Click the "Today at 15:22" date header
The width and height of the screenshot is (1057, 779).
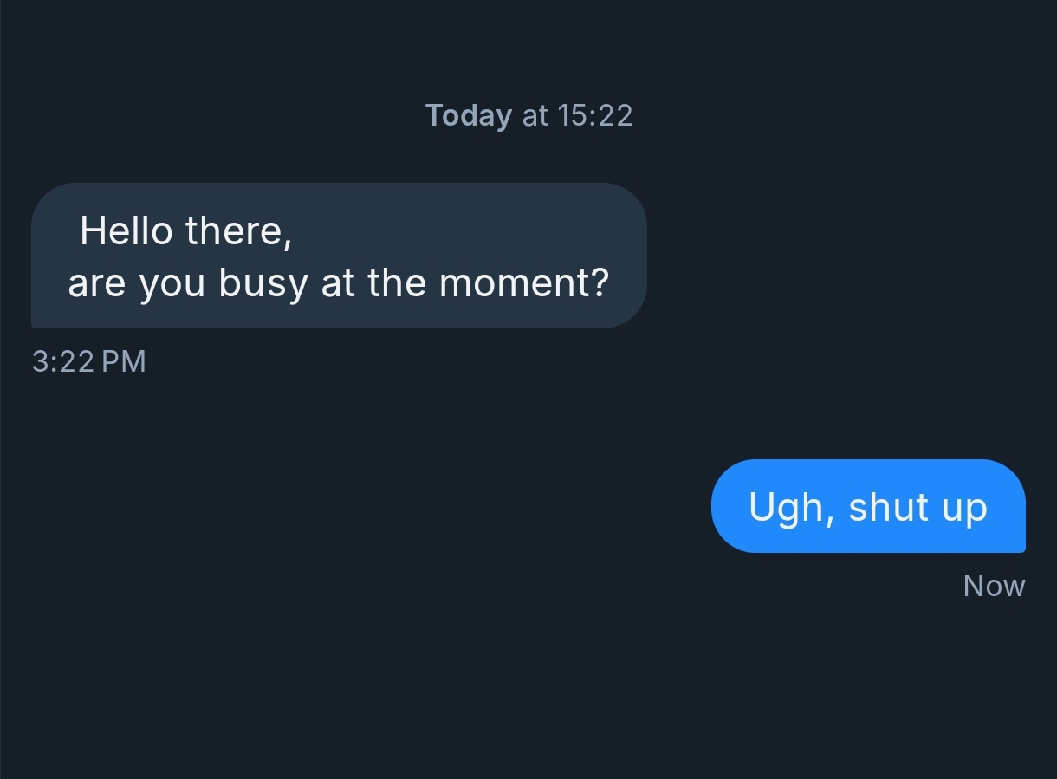pos(528,115)
